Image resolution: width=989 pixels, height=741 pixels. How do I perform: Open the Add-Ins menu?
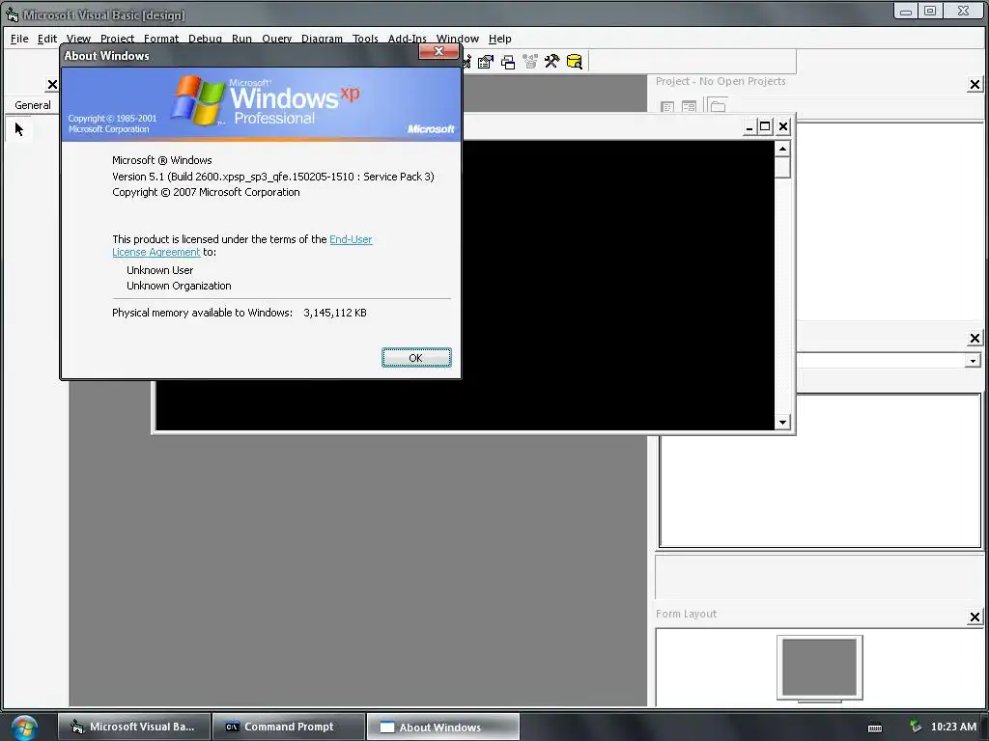click(x=407, y=39)
